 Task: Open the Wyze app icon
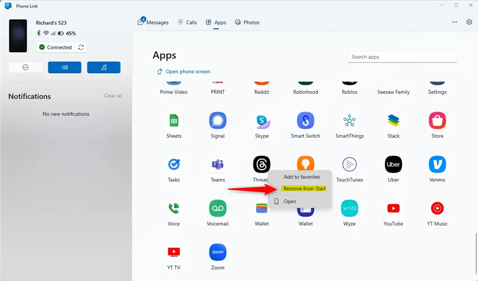[x=349, y=208]
